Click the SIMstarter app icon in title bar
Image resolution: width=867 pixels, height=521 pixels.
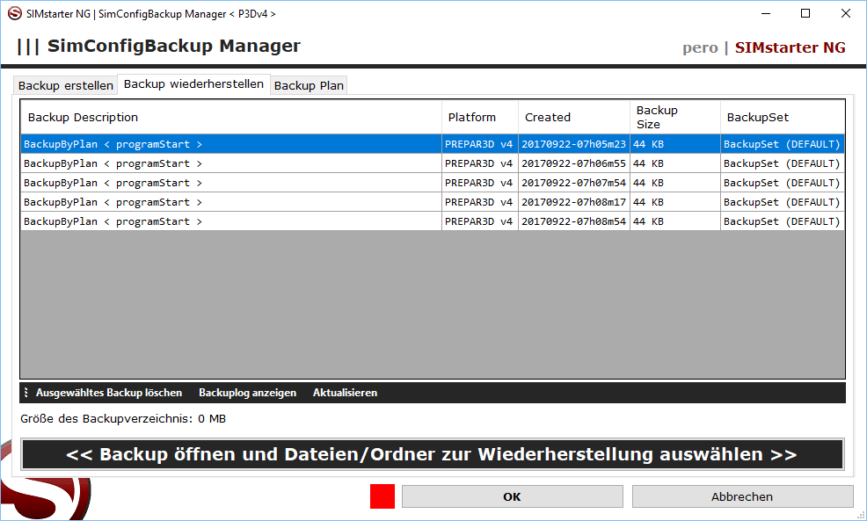point(14,13)
